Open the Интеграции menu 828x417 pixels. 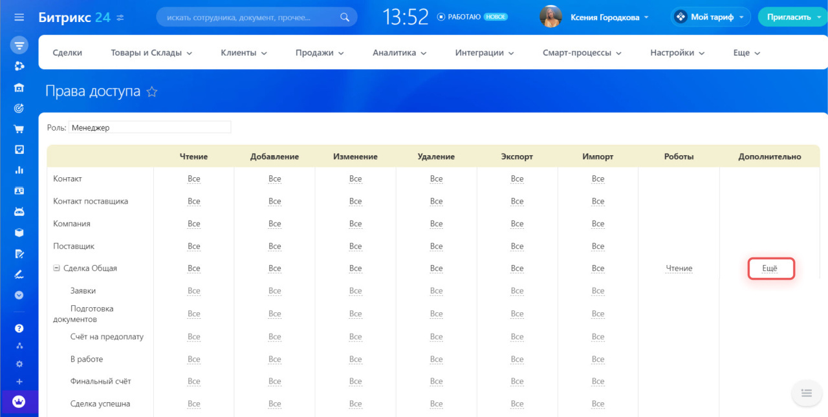(x=485, y=53)
